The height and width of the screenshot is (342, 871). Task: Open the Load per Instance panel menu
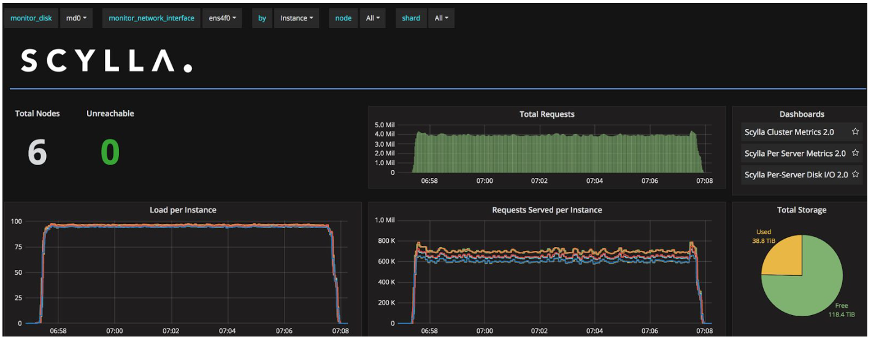(x=183, y=210)
